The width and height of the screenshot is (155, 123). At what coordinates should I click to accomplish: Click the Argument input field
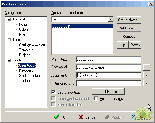[x=108, y=75]
